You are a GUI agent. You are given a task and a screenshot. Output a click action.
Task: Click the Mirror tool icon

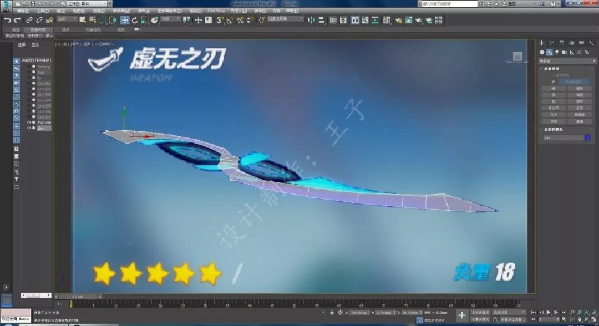tap(311, 20)
